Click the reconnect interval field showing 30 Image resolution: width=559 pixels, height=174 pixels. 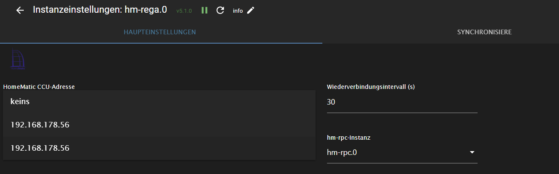[x=402, y=102]
